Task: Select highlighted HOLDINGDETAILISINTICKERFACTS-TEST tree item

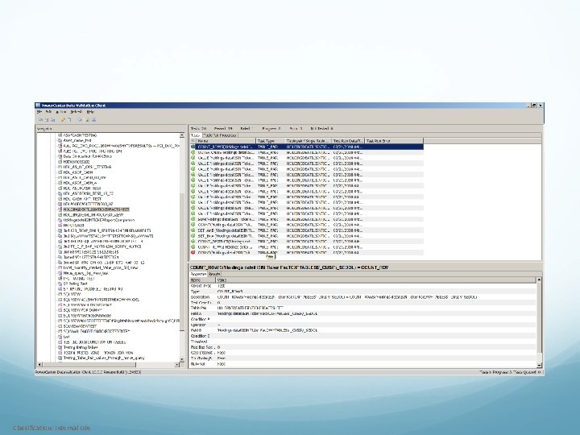Action: pos(96,209)
